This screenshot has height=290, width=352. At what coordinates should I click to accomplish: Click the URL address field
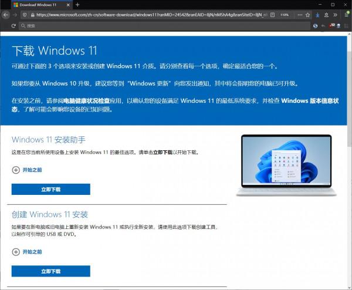click(151, 15)
